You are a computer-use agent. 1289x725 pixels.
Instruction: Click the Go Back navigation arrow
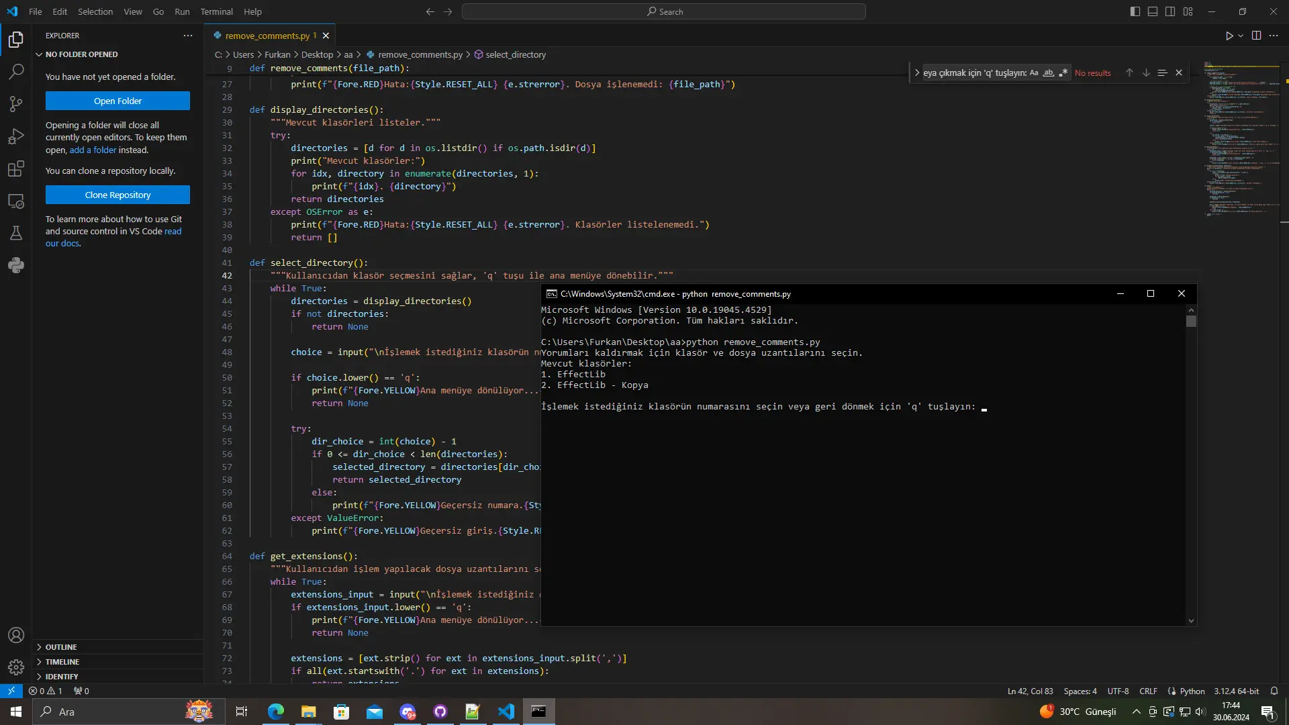[x=430, y=11]
